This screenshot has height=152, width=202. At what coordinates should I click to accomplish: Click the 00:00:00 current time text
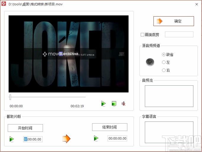click(x=16, y=106)
